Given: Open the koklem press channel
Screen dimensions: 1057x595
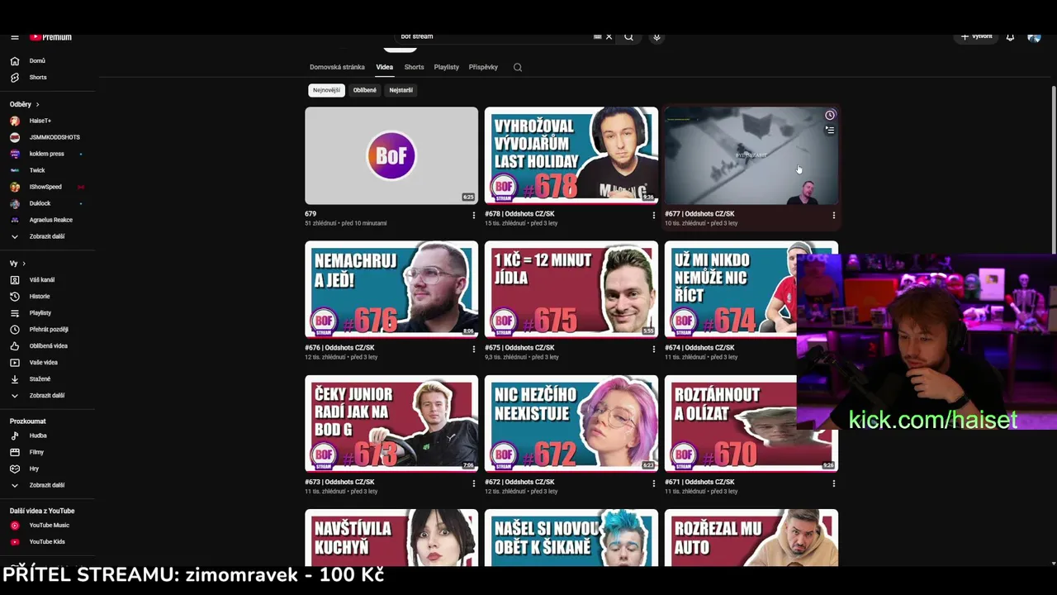Looking at the screenshot, I should click(48, 154).
